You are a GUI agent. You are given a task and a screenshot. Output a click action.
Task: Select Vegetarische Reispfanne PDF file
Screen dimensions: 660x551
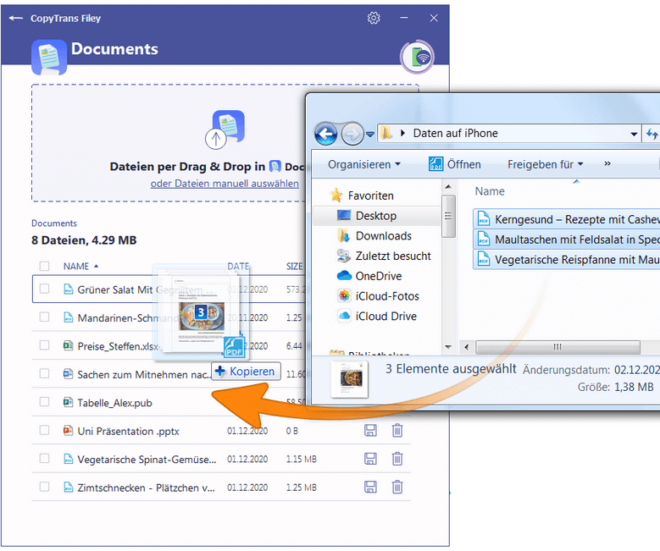coord(567,259)
